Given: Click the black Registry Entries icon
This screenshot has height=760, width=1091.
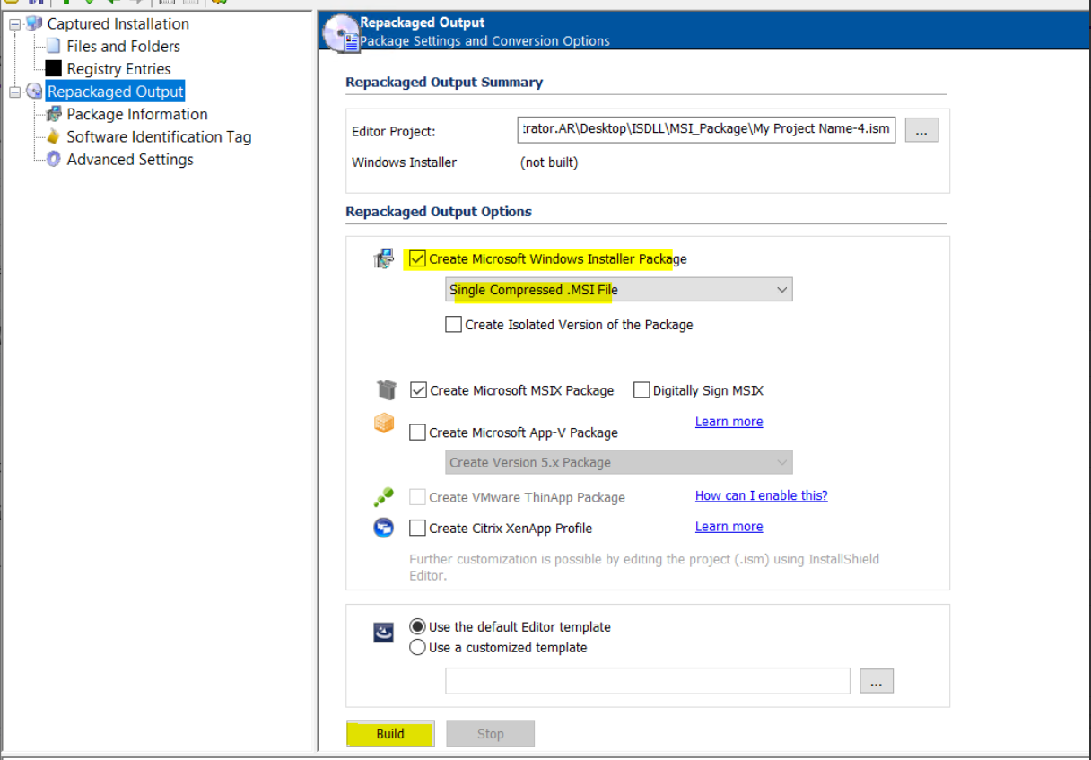Looking at the screenshot, I should pyautogui.click(x=53, y=68).
